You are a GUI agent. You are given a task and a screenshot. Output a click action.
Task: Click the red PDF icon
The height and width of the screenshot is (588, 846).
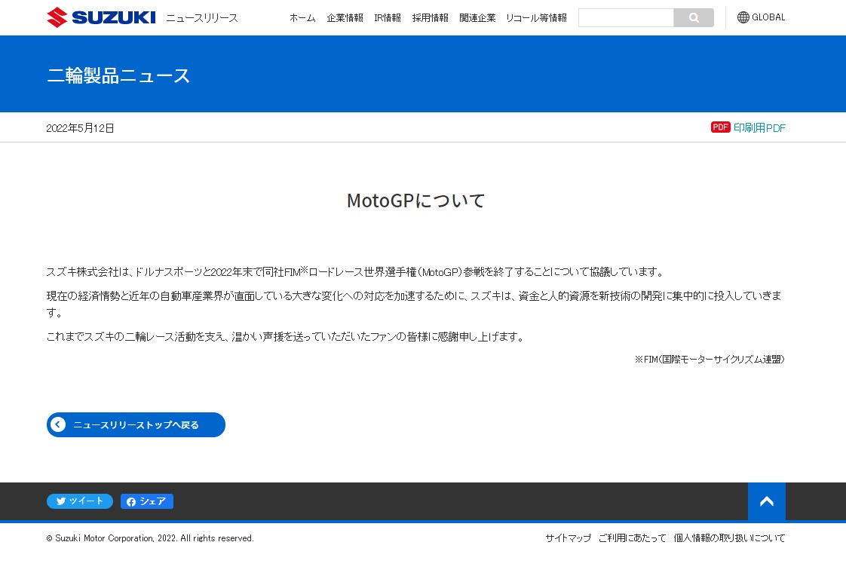pos(720,127)
